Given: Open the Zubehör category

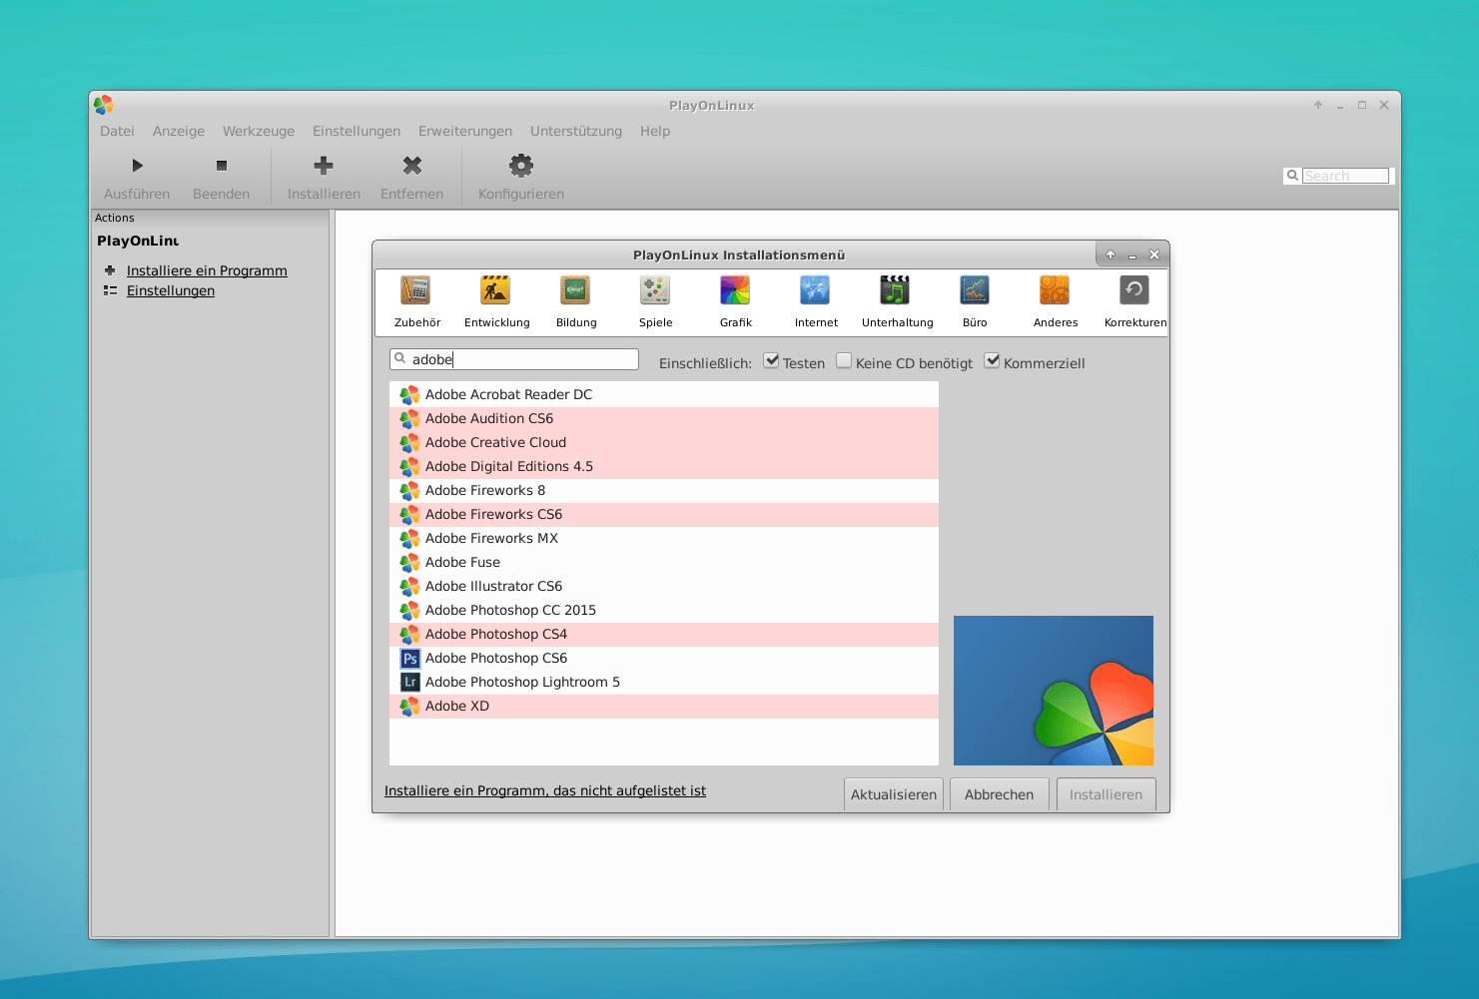Looking at the screenshot, I should point(416,301).
